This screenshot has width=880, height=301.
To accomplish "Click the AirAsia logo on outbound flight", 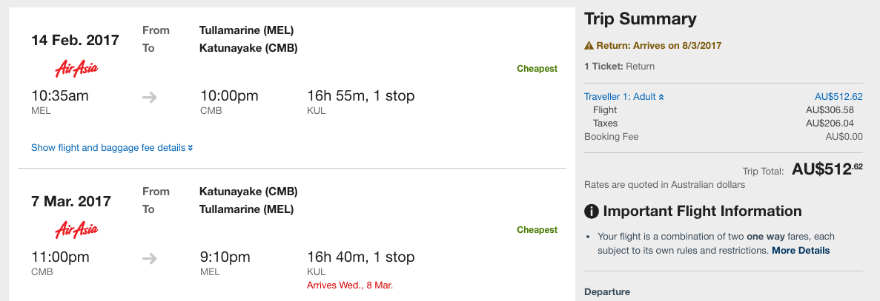I will [76, 68].
